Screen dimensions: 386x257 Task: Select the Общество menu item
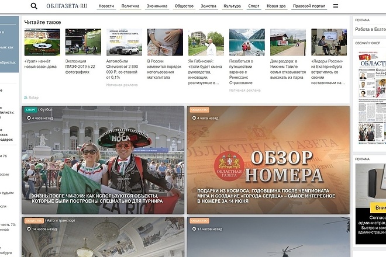pyautogui.click(x=184, y=6)
